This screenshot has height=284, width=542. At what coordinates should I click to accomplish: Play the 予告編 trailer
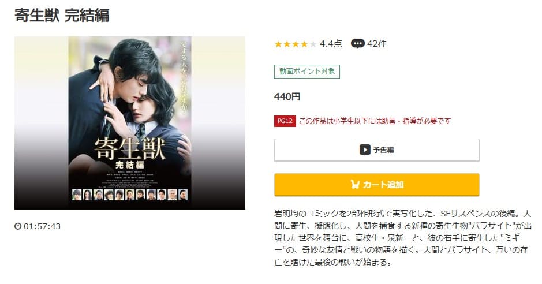(377, 150)
